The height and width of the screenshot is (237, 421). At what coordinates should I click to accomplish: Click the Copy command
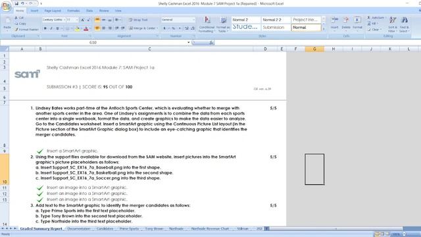coord(20,24)
